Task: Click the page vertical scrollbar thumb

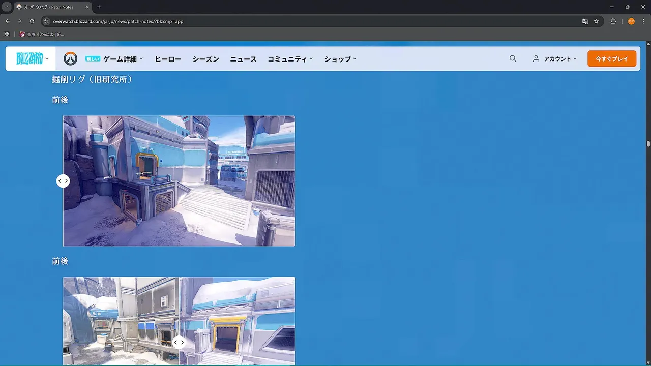Action: click(648, 144)
